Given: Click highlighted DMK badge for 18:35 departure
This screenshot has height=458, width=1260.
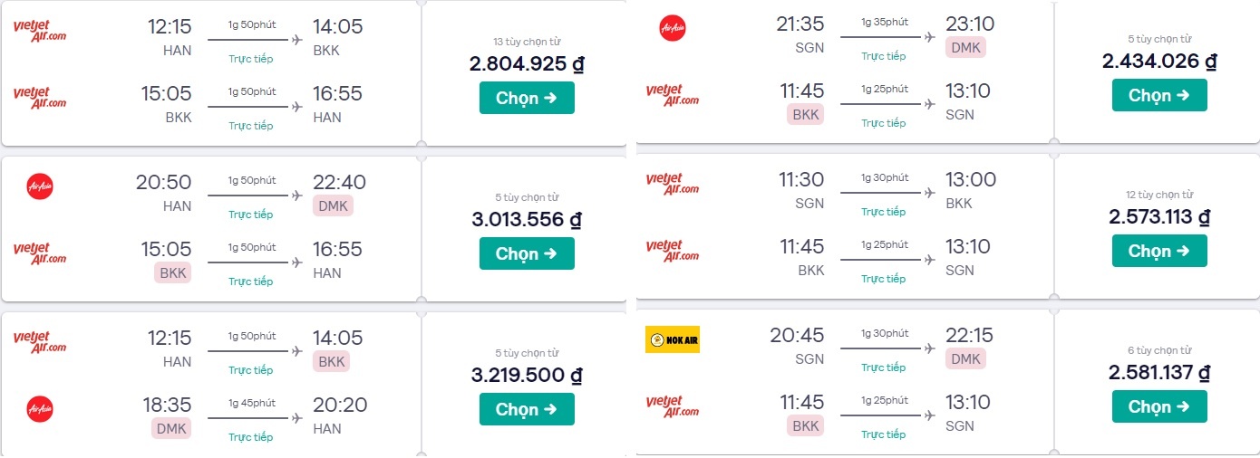Looking at the screenshot, I should coord(171,428).
